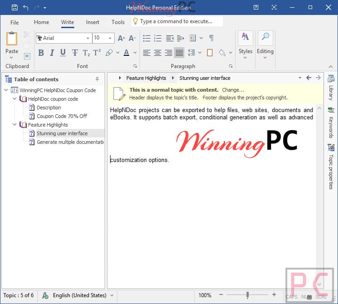The image size is (338, 304).
Task: Apply the text highlight color
Action: (109, 53)
